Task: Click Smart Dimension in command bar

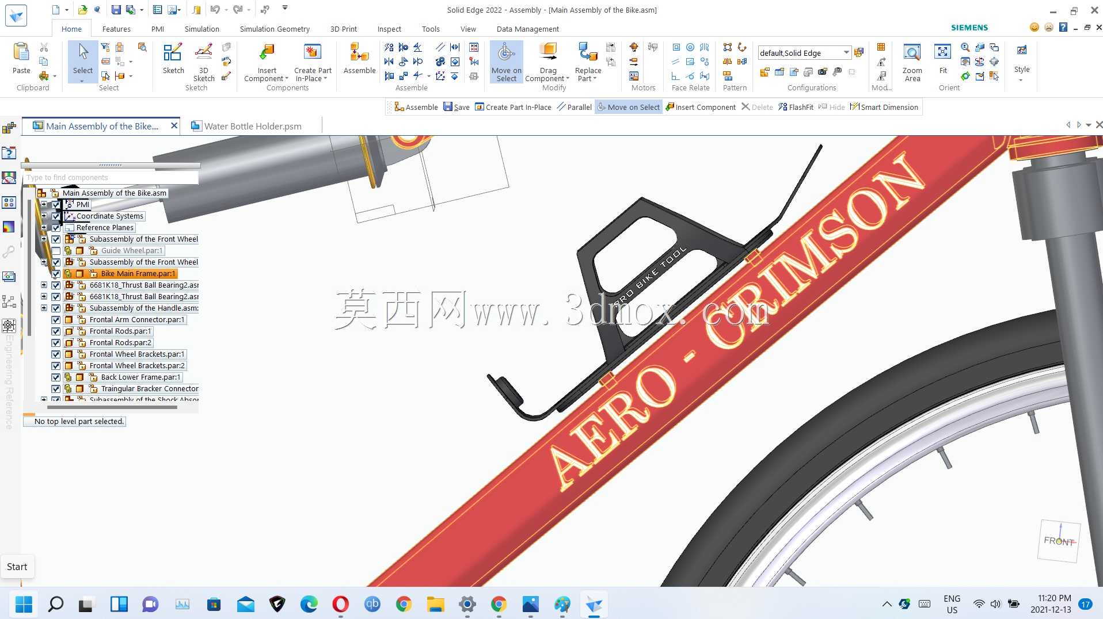Action: pyautogui.click(x=884, y=107)
